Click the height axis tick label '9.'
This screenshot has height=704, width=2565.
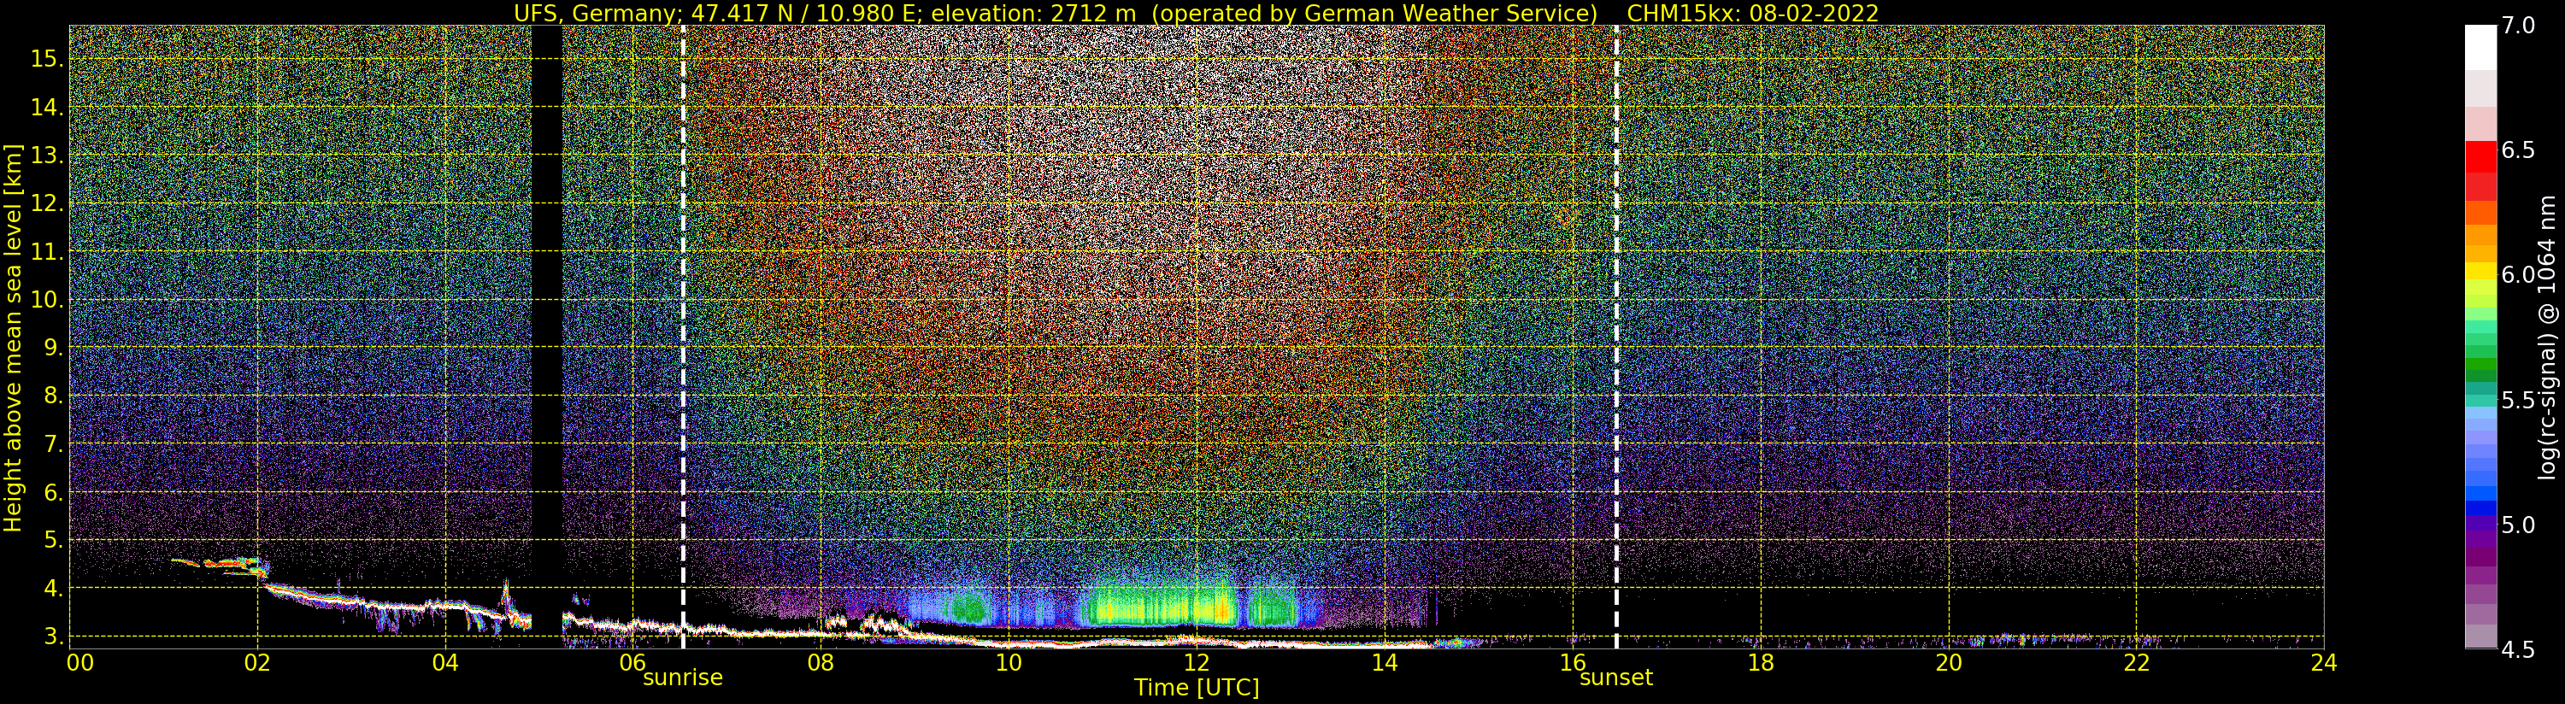53,348
